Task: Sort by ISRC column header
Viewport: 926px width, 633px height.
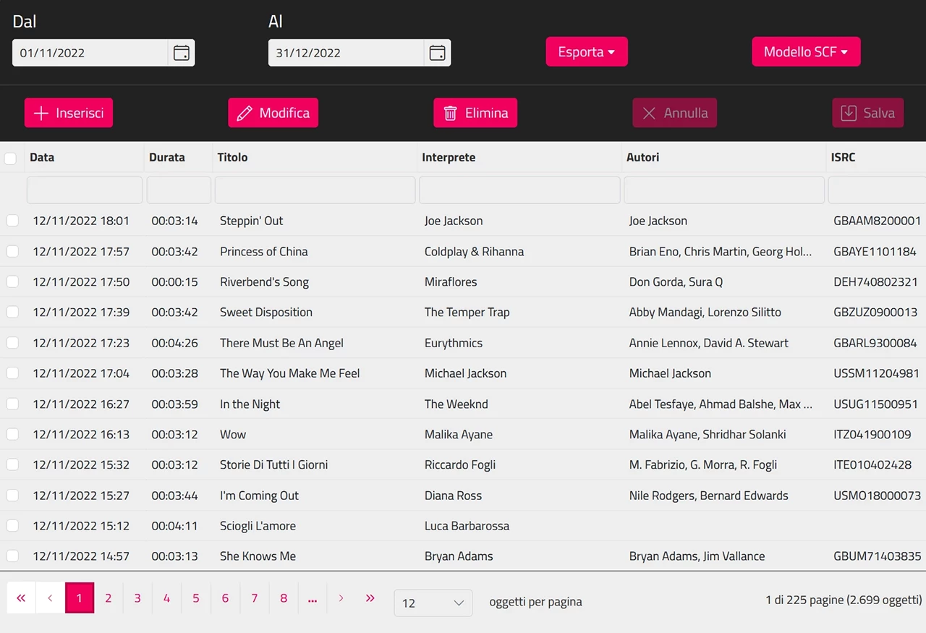Action: tap(844, 157)
